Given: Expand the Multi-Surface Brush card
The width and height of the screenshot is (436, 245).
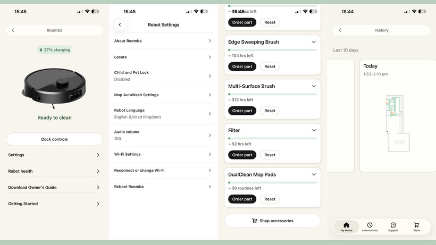Looking at the screenshot, I should pos(314,86).
